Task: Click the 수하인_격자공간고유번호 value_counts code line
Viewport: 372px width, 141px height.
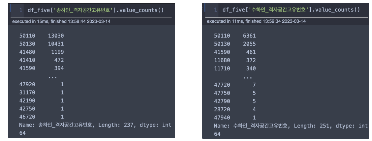Action: click(291, 10)
